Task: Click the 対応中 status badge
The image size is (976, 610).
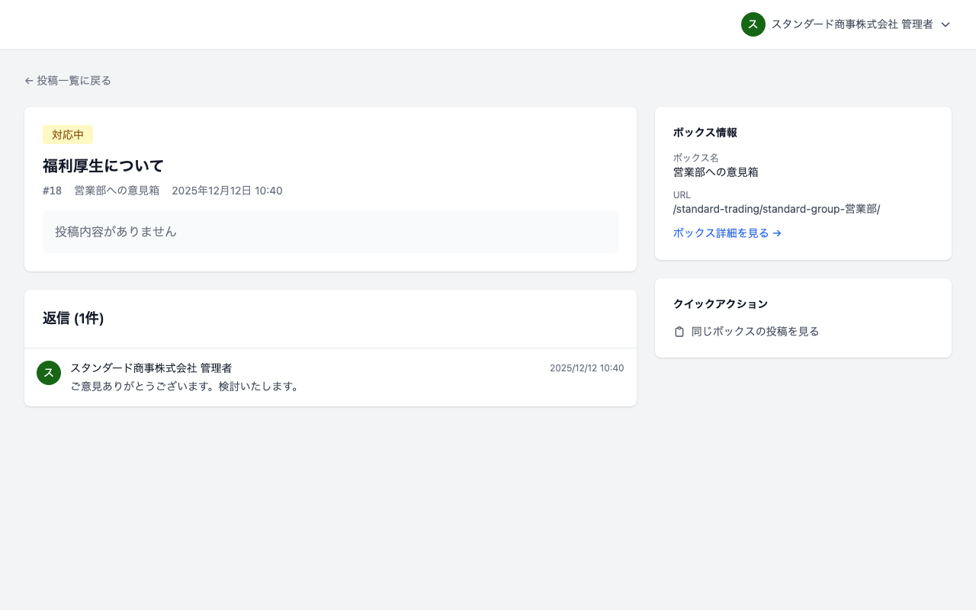Action: 67,134
